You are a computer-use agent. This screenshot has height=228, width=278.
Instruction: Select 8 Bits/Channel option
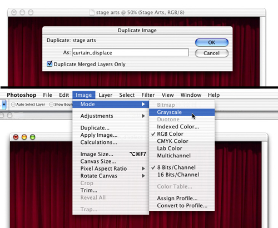[x=182, y=167]
